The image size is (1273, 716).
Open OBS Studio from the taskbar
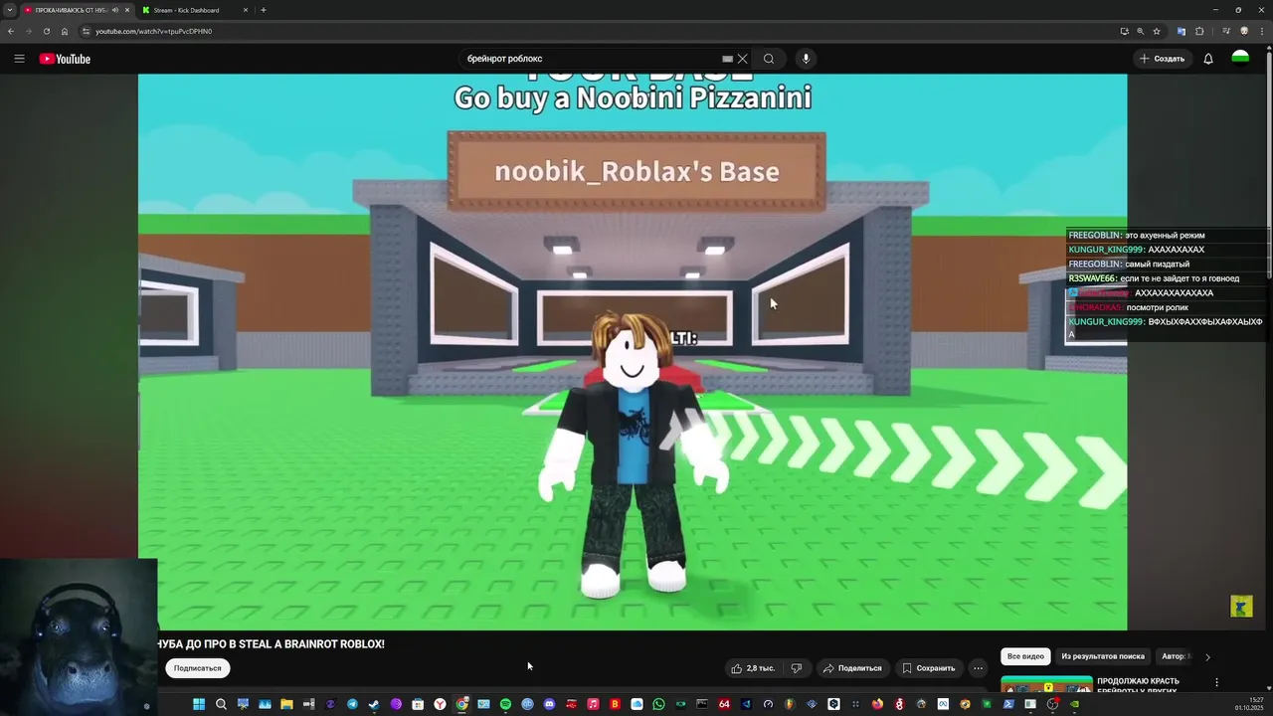1052,704
